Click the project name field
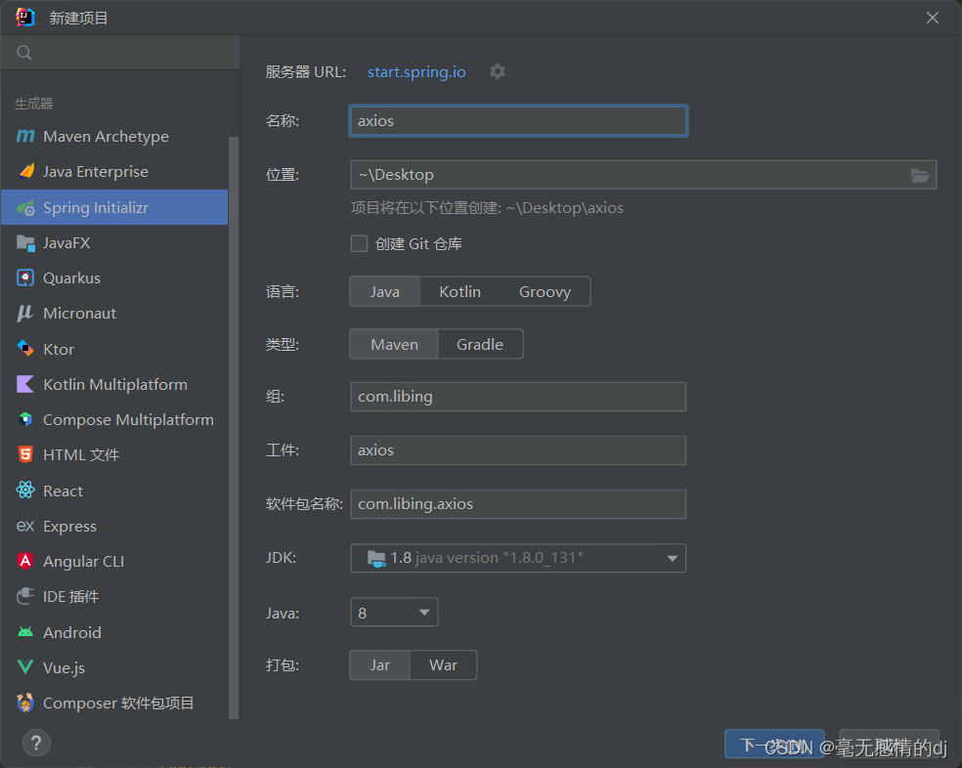Screen dimensions: 962x768 pyautogui.click(x=518, y=121)
